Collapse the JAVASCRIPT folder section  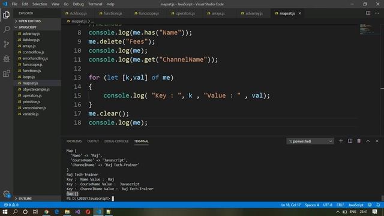pyautogui.click(x=37, y=27)
